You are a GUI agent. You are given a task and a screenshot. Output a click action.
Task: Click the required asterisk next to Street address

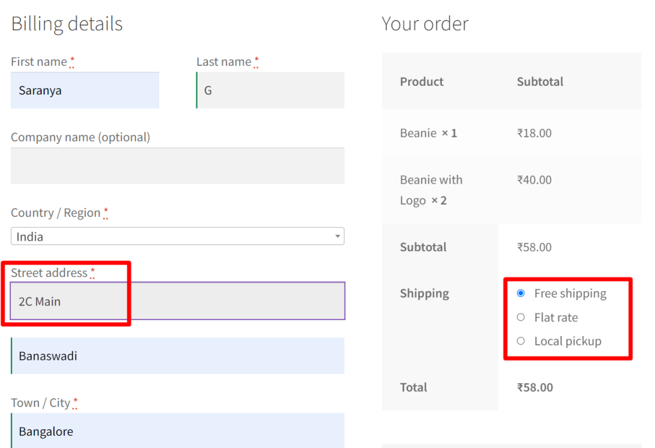pyautogui.click(x=93, y=269)
